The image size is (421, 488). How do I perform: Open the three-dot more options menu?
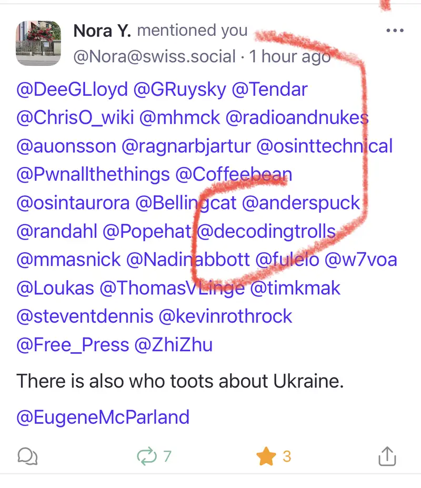395,31
